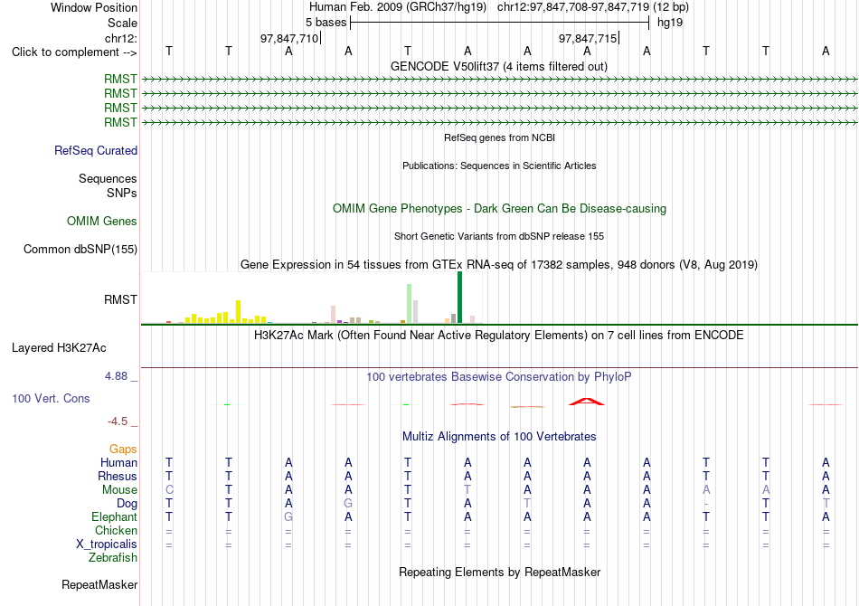
Task: Click the RMST label beside the GTEx chart
Action: (x=120, y=299)
